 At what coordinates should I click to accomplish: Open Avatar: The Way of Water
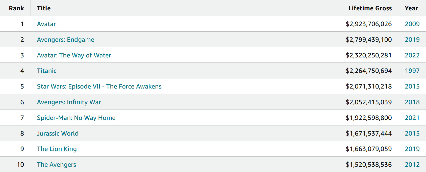pyautogui.click(x=74, y=55)
